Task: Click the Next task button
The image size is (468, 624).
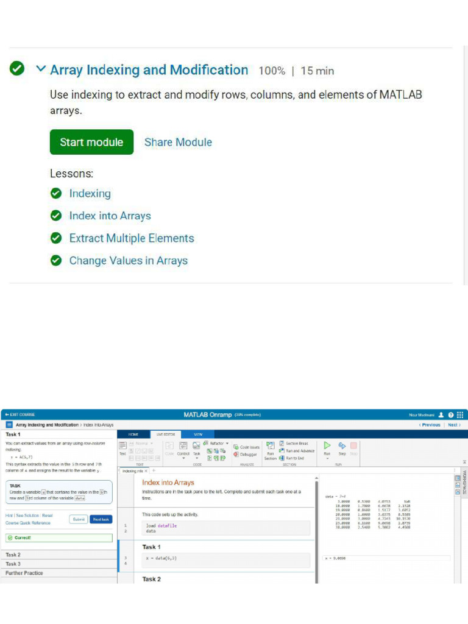Action: tap(101, 519)
